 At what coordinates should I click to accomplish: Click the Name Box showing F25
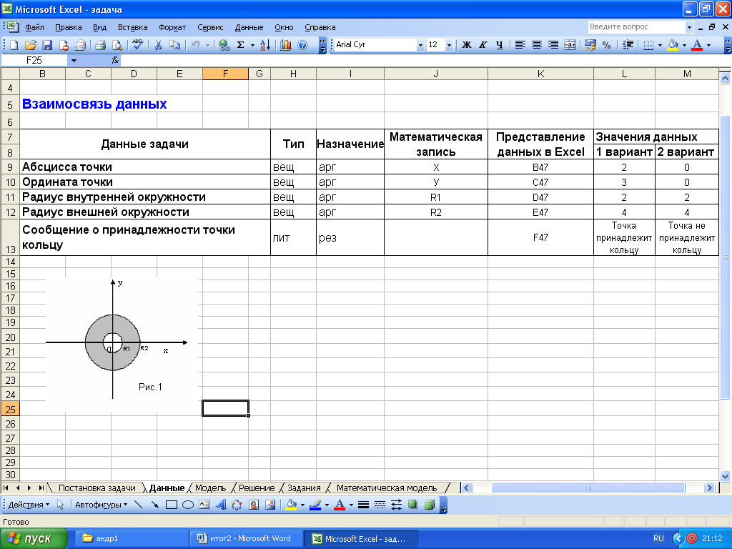34,61
